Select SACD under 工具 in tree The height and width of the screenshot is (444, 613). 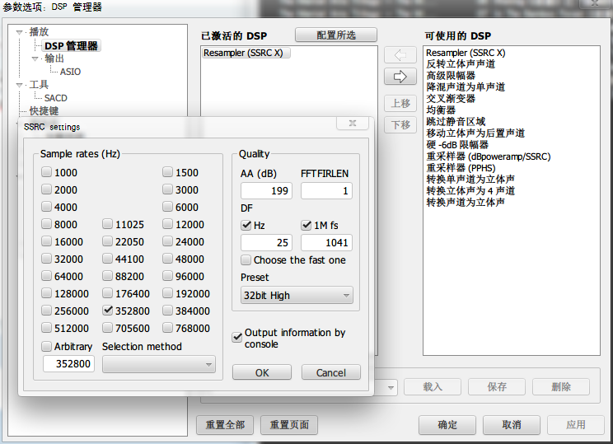coord(56,98)
